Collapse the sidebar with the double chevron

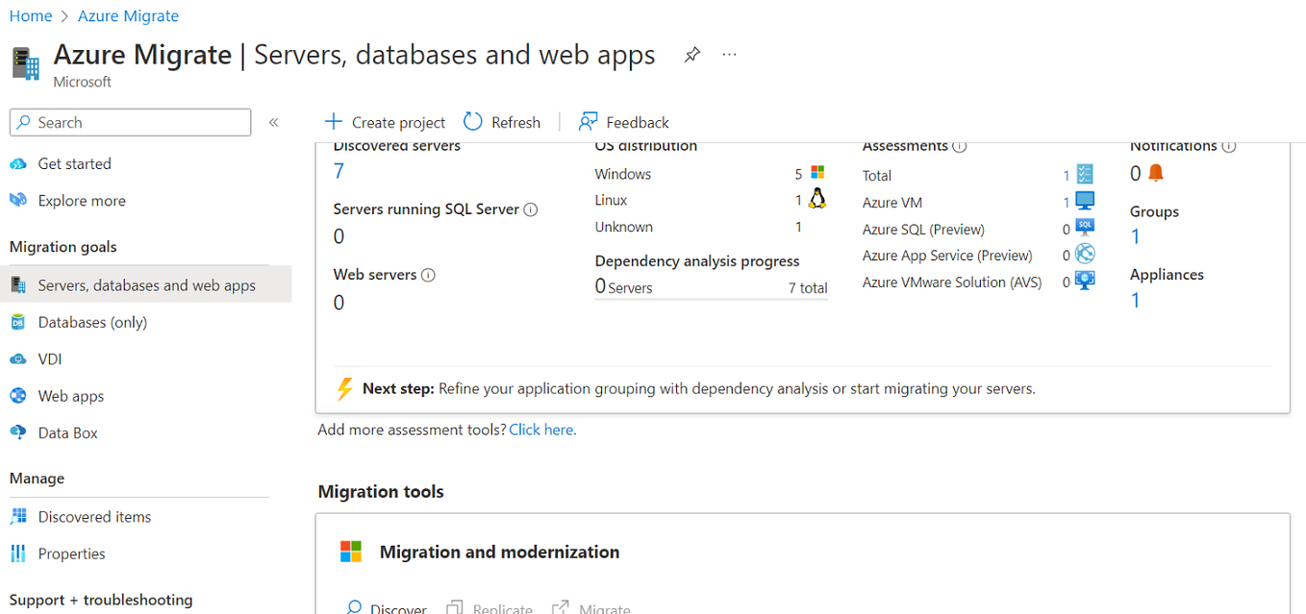[273, 122]
